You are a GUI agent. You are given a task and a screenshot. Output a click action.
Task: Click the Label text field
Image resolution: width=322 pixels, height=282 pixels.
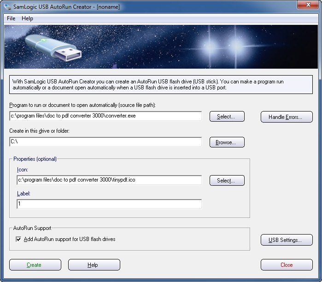109,204
